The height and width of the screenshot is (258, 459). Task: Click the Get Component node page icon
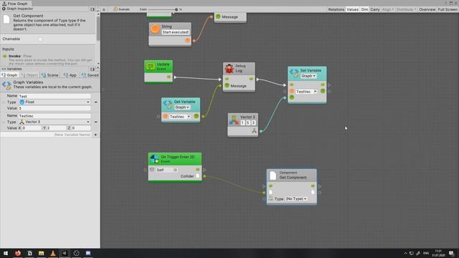pos(273,175)
